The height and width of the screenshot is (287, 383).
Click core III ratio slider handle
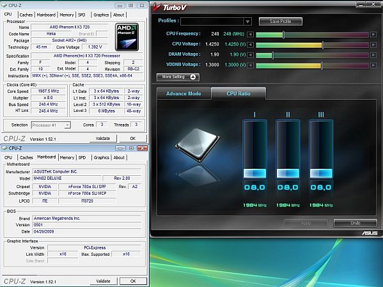pos(321,173)
